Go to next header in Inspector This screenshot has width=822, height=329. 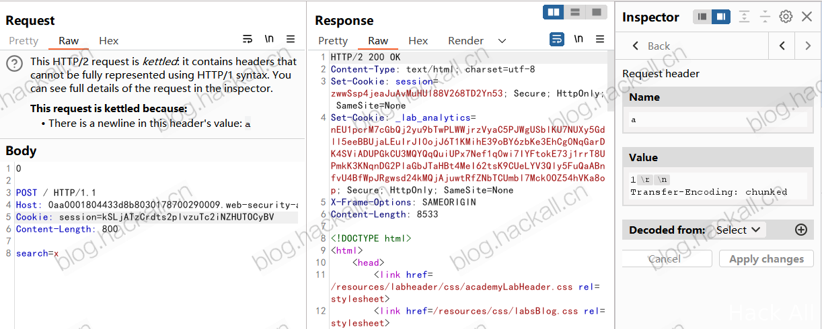pos(808,46)
